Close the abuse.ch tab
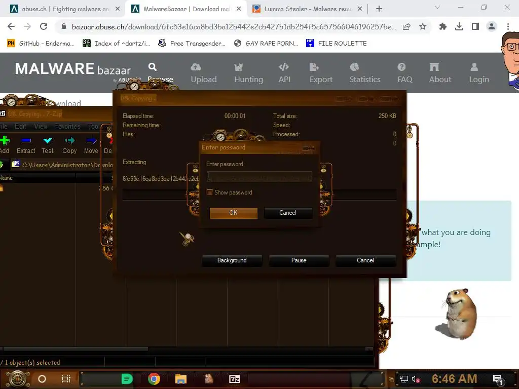 pos(118,9)
